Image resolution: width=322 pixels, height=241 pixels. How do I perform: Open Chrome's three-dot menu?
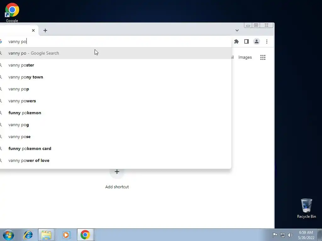(x=267, y=41)
